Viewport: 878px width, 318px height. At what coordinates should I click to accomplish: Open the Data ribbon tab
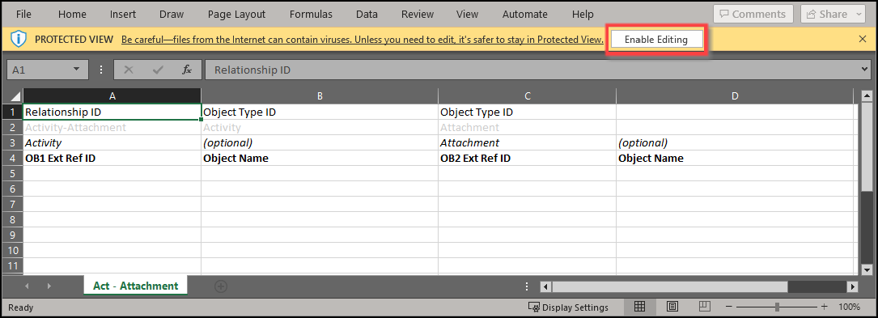point(367,15)
